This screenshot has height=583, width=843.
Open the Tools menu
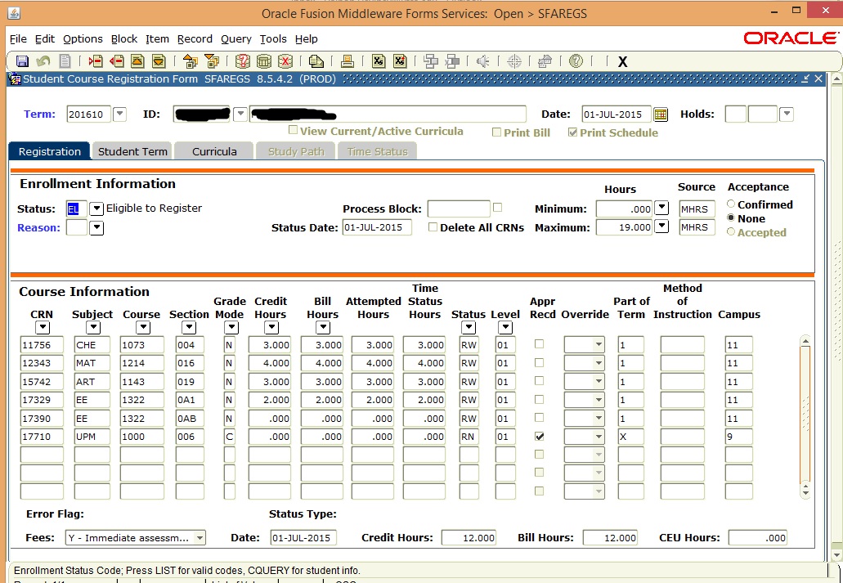click(273, 38)
